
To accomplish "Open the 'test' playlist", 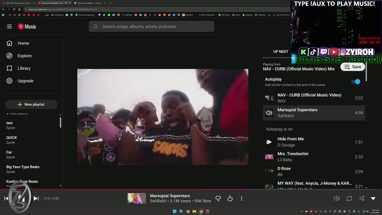I will tap(31, 125).
